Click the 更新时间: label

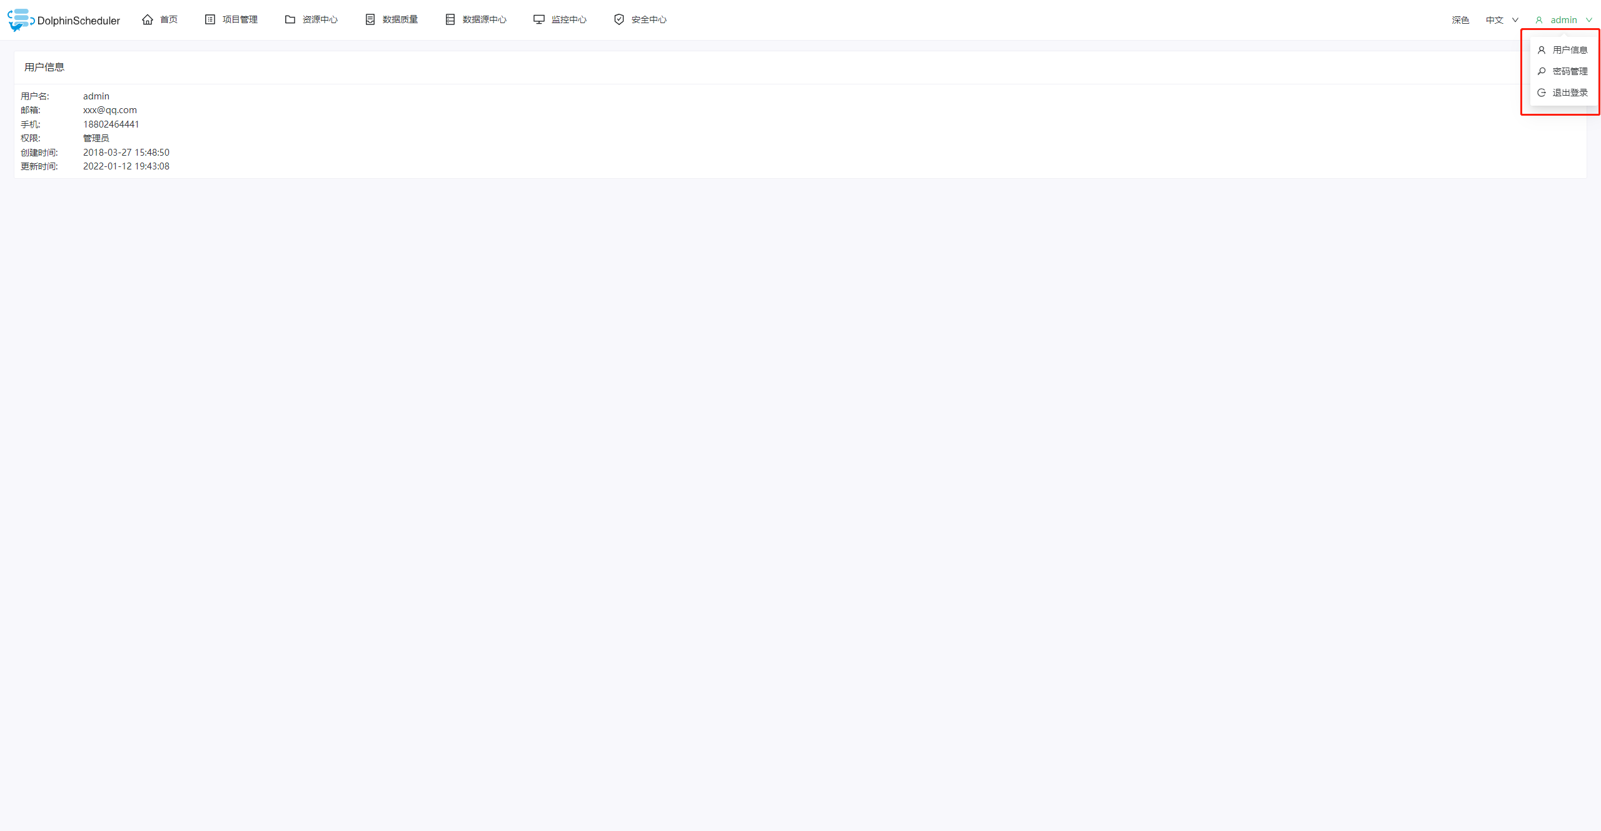pos(39,166)
